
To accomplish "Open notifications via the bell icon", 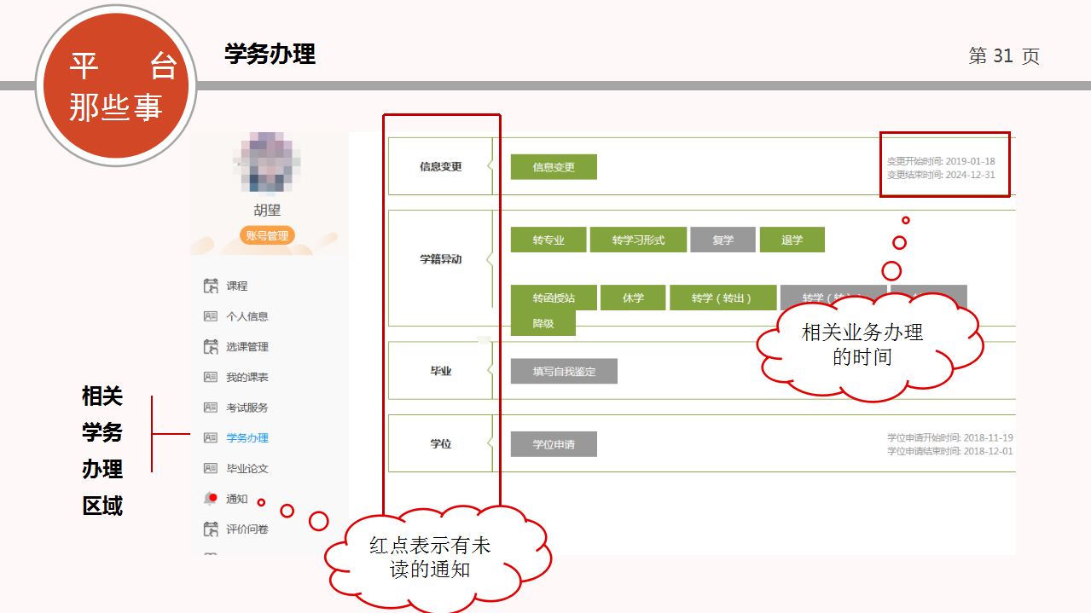I will [211, 499].
